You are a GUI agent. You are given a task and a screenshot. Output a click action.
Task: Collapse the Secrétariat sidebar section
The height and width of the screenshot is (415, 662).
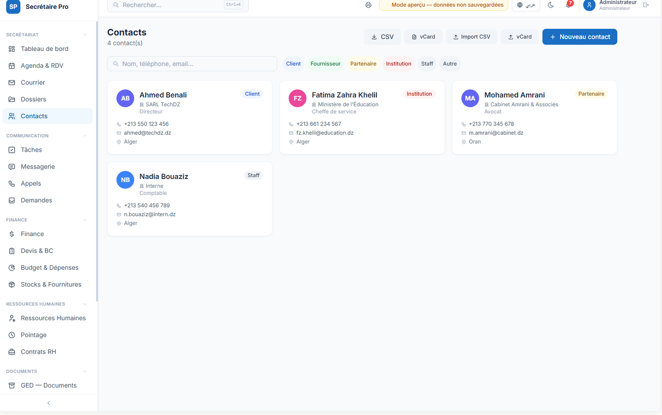pyautogui.click(x=85, y=35)
